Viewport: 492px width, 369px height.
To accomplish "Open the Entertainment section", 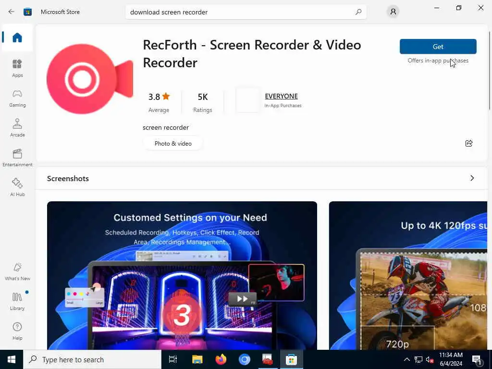I will 17,158.
